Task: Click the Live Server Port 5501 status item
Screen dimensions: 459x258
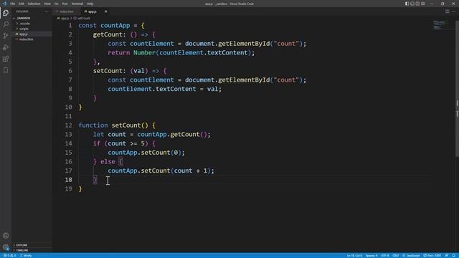Action: tap(432, 255)
